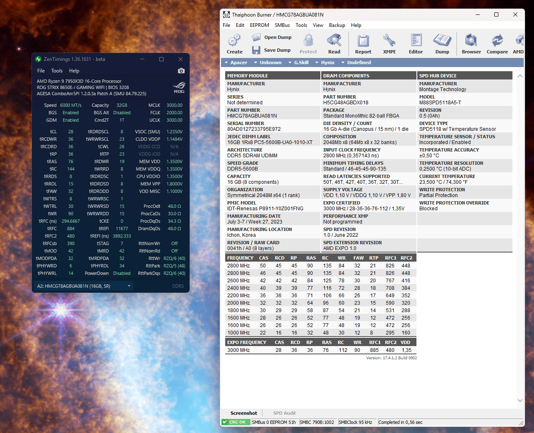Open Thaiphoon Burner Help menu
The width and height of the screenshot is (534, 433).
point(356,25)
